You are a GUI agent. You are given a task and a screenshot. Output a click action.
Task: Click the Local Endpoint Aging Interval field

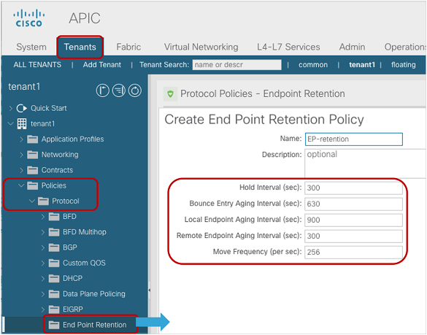[x=353, y=220]
